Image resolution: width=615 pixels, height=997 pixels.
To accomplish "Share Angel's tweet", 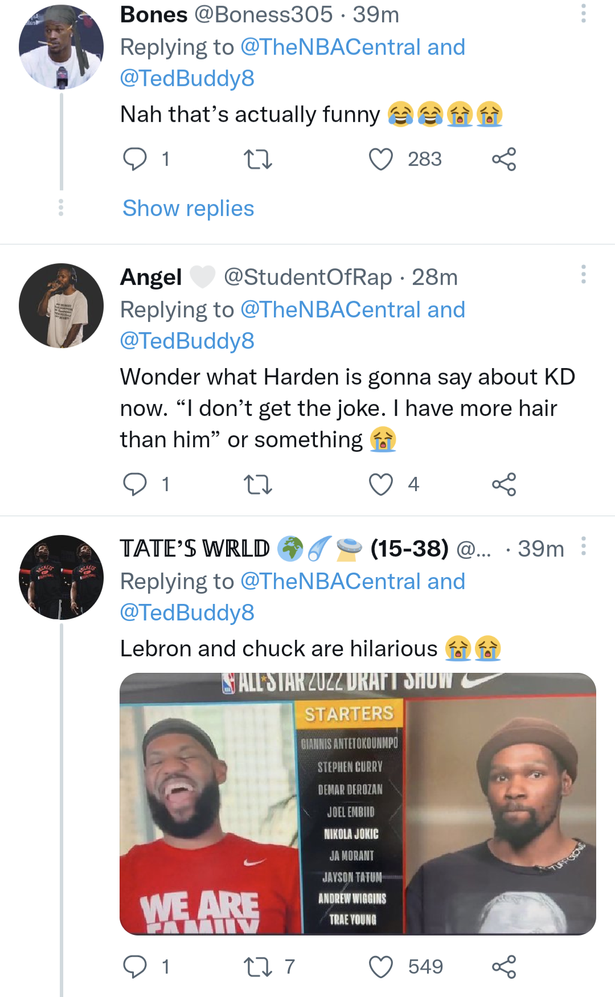I will coord(506,485).
